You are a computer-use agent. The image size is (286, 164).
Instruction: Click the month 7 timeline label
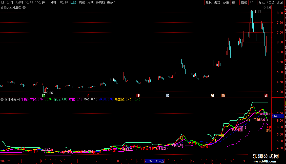pyautogui.click(x=97, y=161)
